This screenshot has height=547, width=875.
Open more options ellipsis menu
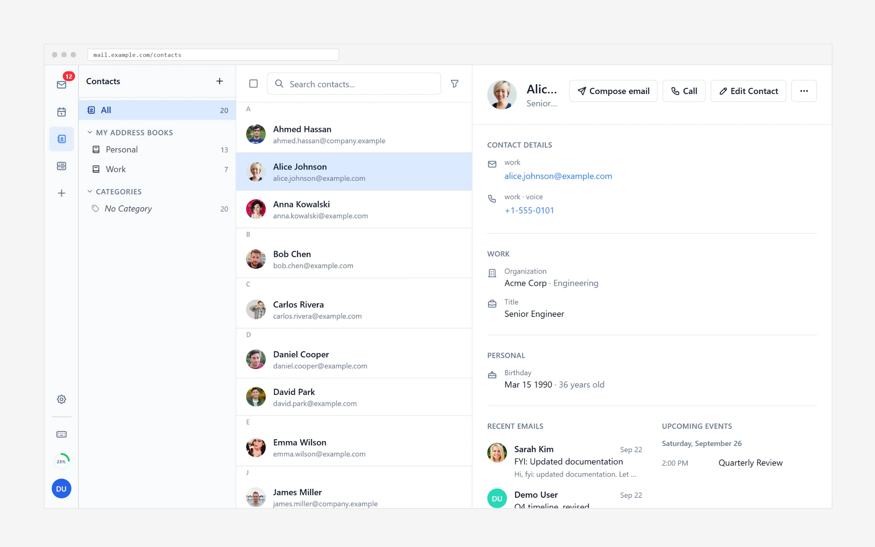click(804, 91)
